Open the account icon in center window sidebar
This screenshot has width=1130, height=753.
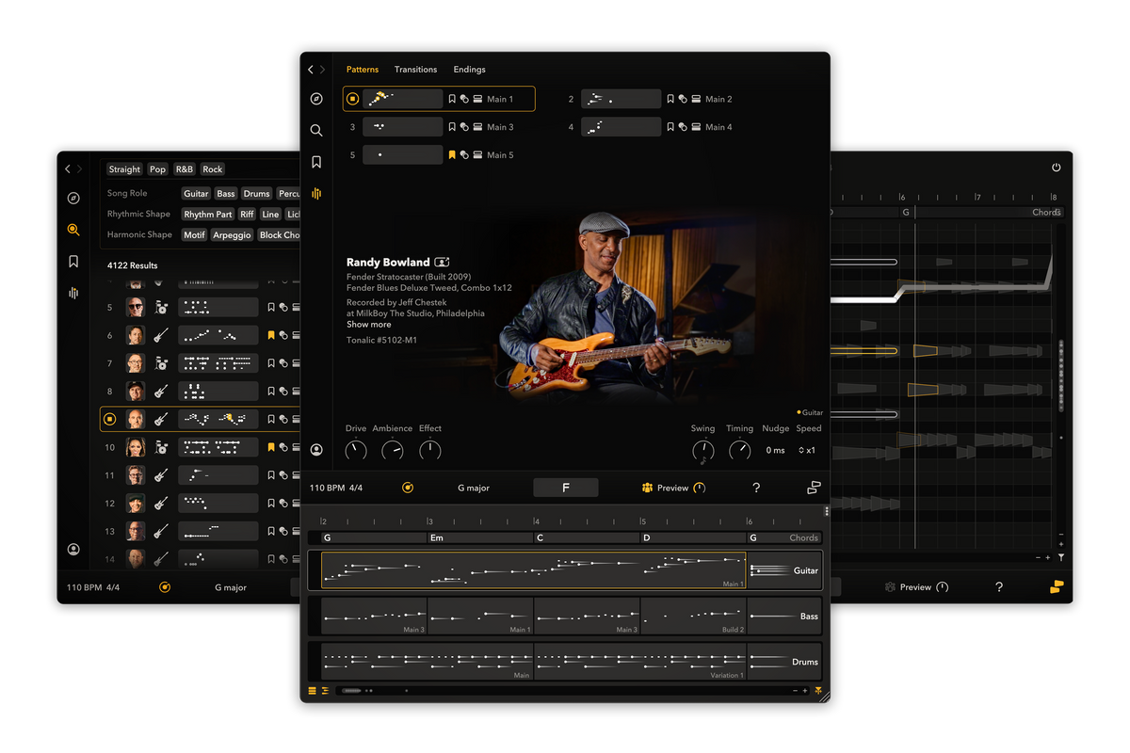click(x=316, y=450)
